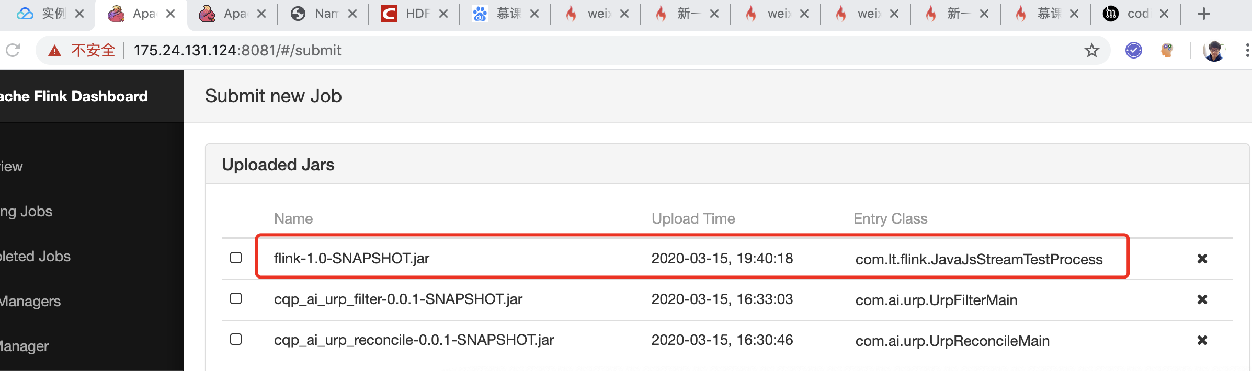Click entry class com.lt.flink.JavaJsStreamTestProcess

[x=979, y=259]
